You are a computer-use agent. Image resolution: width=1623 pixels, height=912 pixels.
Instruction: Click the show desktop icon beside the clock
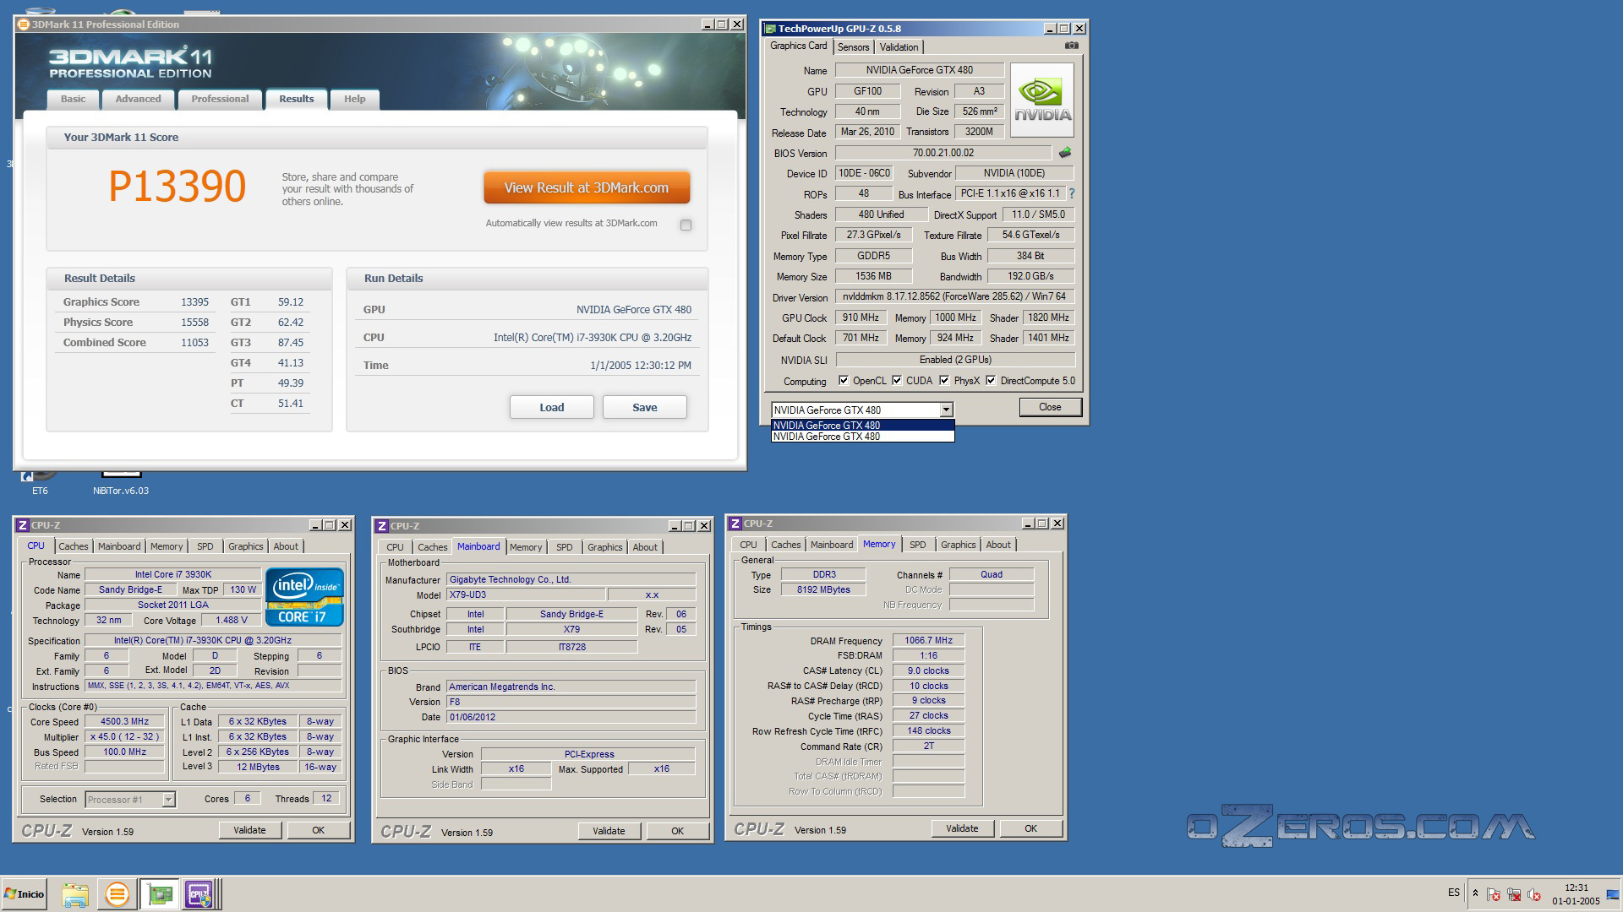(1613, 894)
